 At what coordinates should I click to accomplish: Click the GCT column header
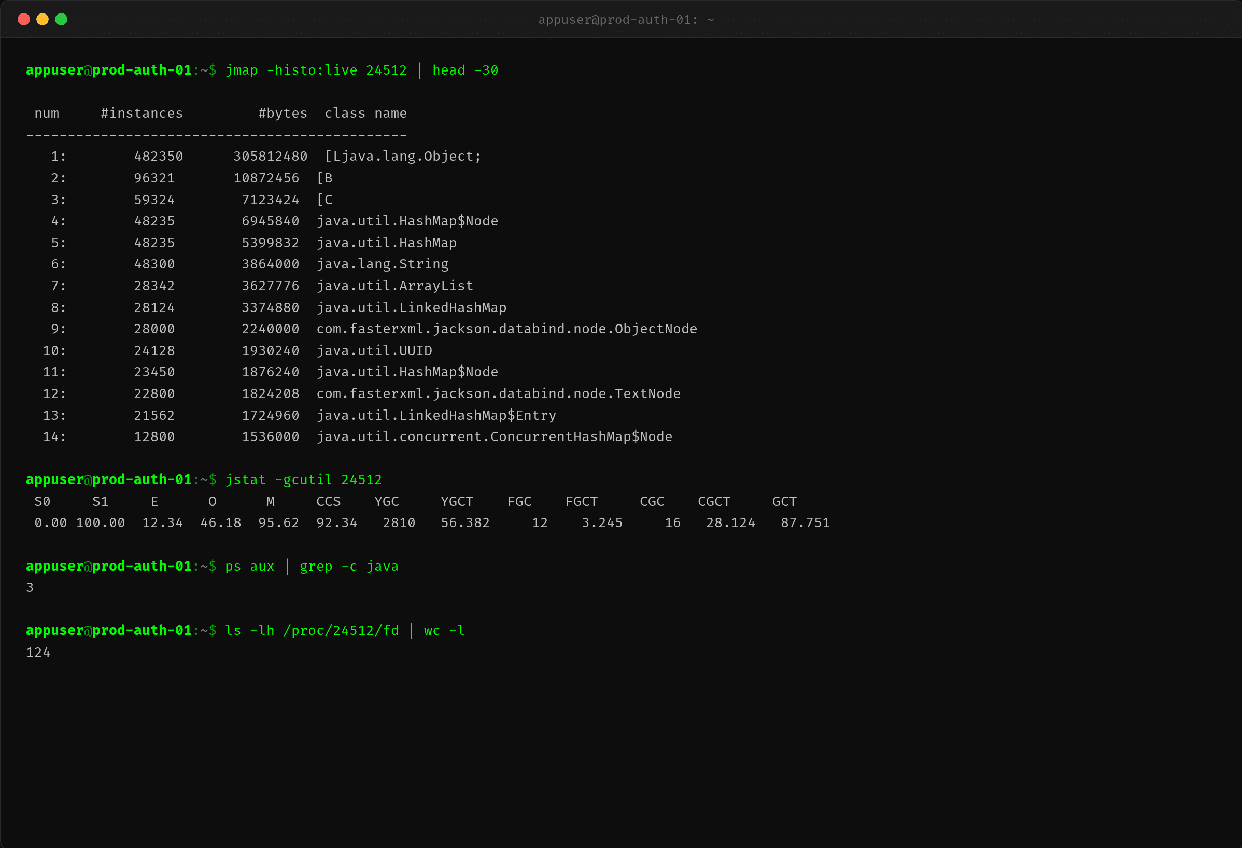point(784,502)
